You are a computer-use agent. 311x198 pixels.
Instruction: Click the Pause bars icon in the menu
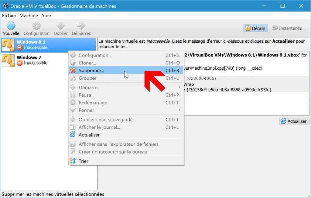click(73, 95)
